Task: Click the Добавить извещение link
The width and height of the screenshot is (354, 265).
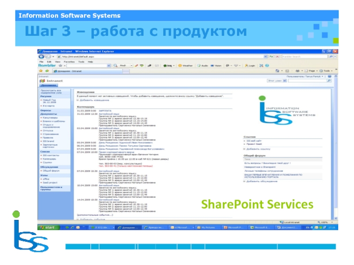Action: [94, 100]
